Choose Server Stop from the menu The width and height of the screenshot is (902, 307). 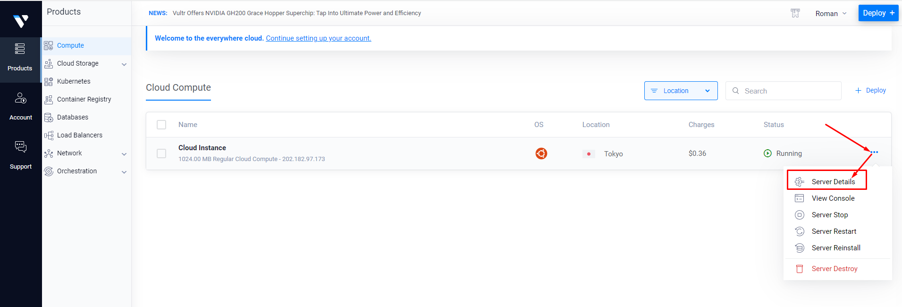830,215
